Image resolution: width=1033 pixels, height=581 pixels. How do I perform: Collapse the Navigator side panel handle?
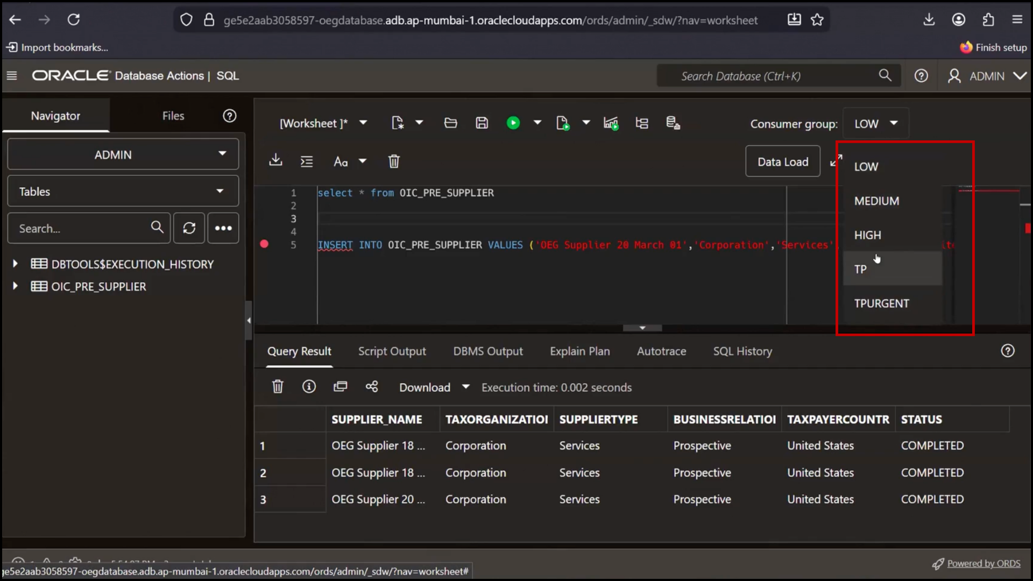click(x=249, y=321)
